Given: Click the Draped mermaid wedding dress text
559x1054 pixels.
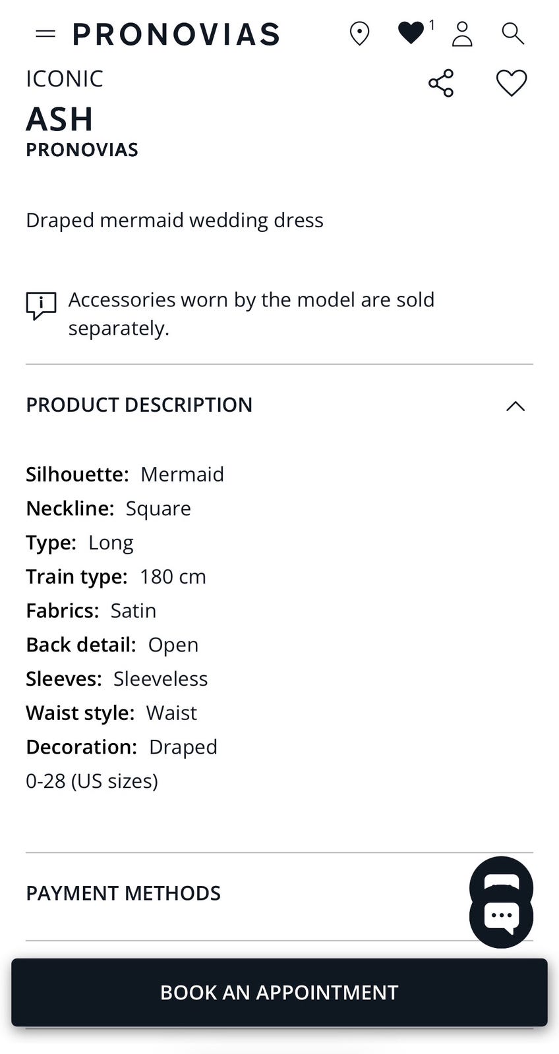Looking at the screenshot, I should tap(175, 220).
